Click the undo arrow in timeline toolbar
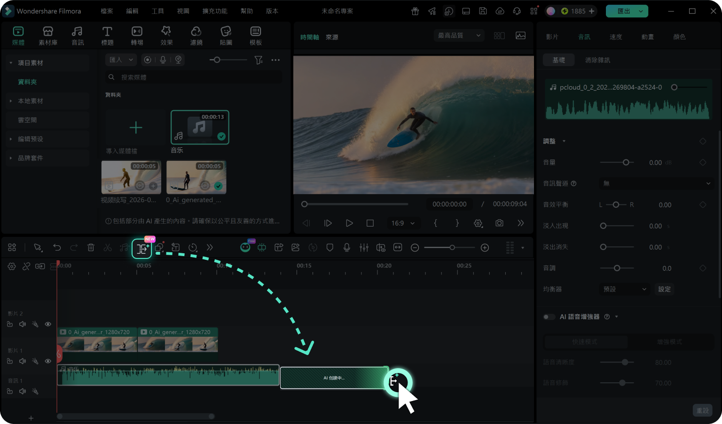This screenshot has width=722, height=424. coord(57,248)
